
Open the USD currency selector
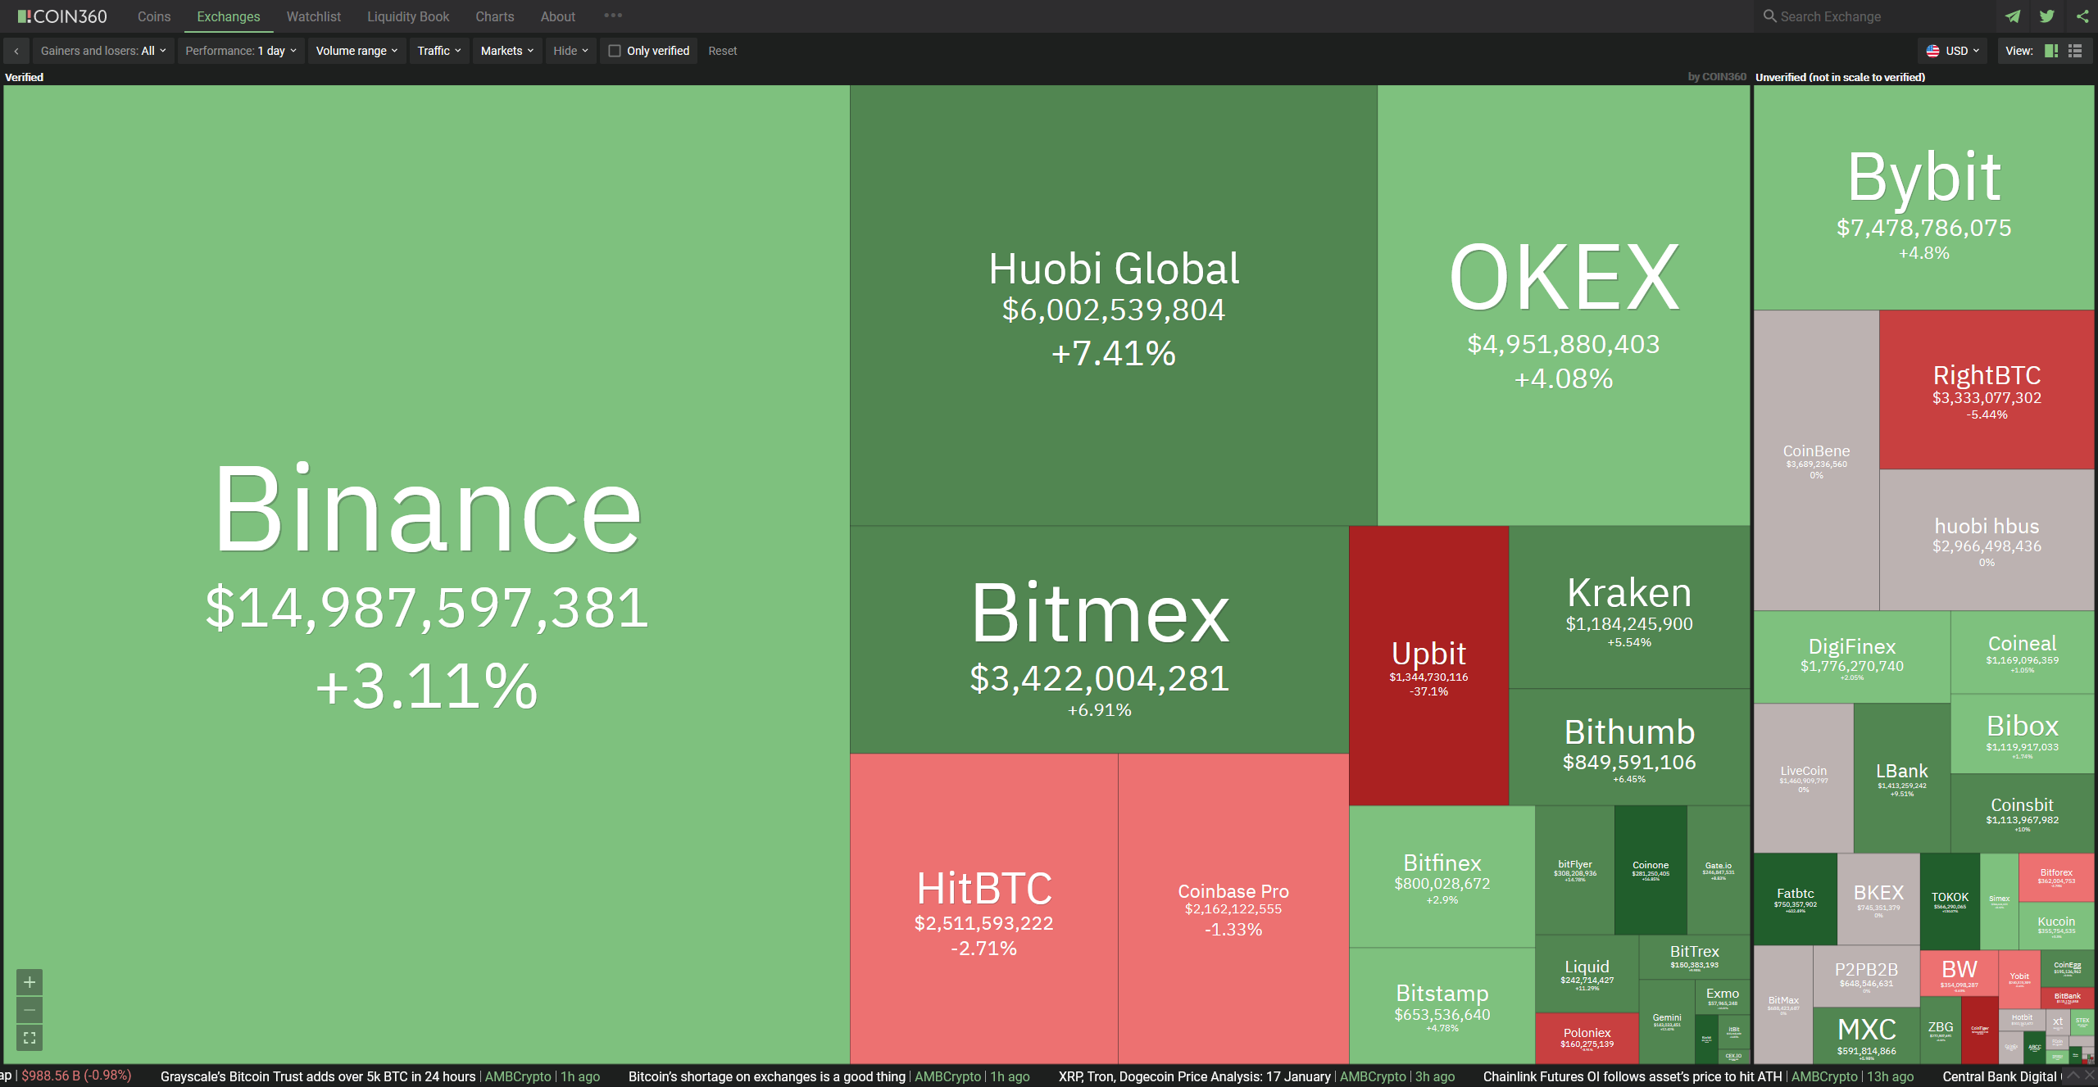1953,51
